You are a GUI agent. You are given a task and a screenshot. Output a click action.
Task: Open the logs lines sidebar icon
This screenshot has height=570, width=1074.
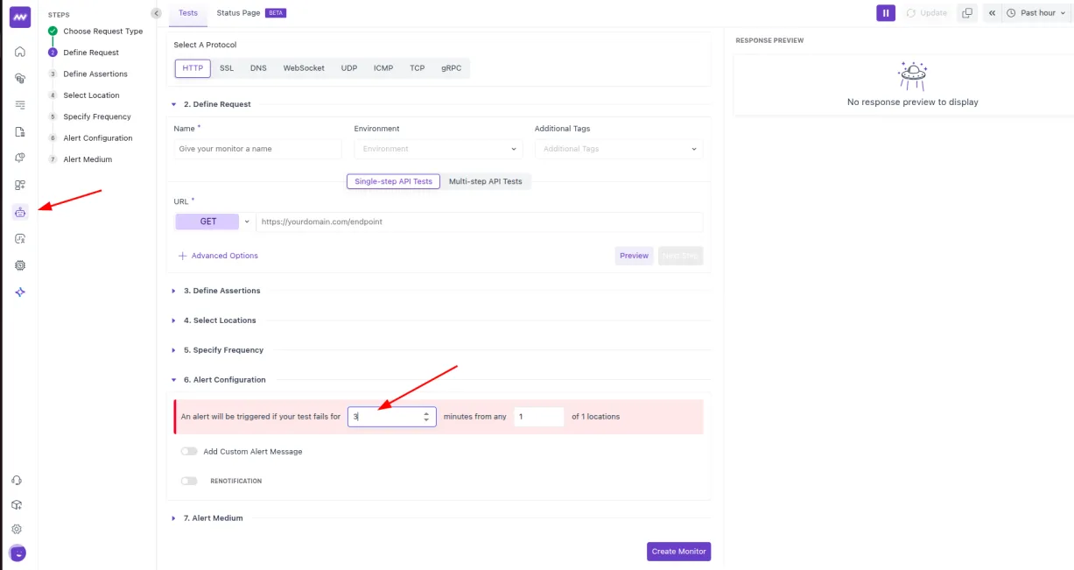pos(20,105)
